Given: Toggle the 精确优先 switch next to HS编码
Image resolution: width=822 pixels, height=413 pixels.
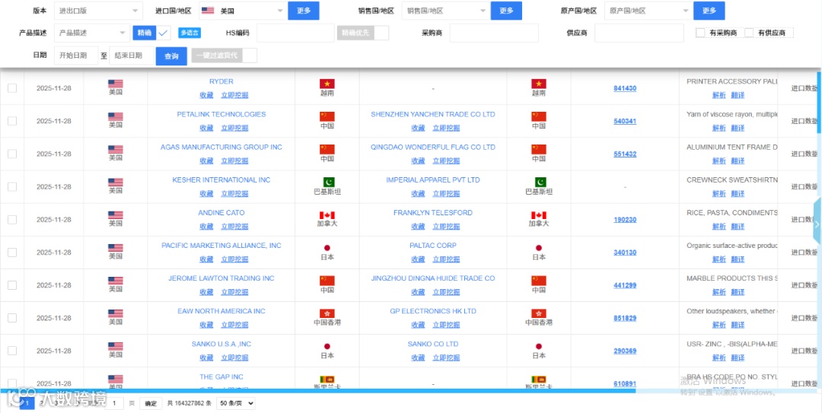Looking at the screenshot, I should (x=363, y=33).
